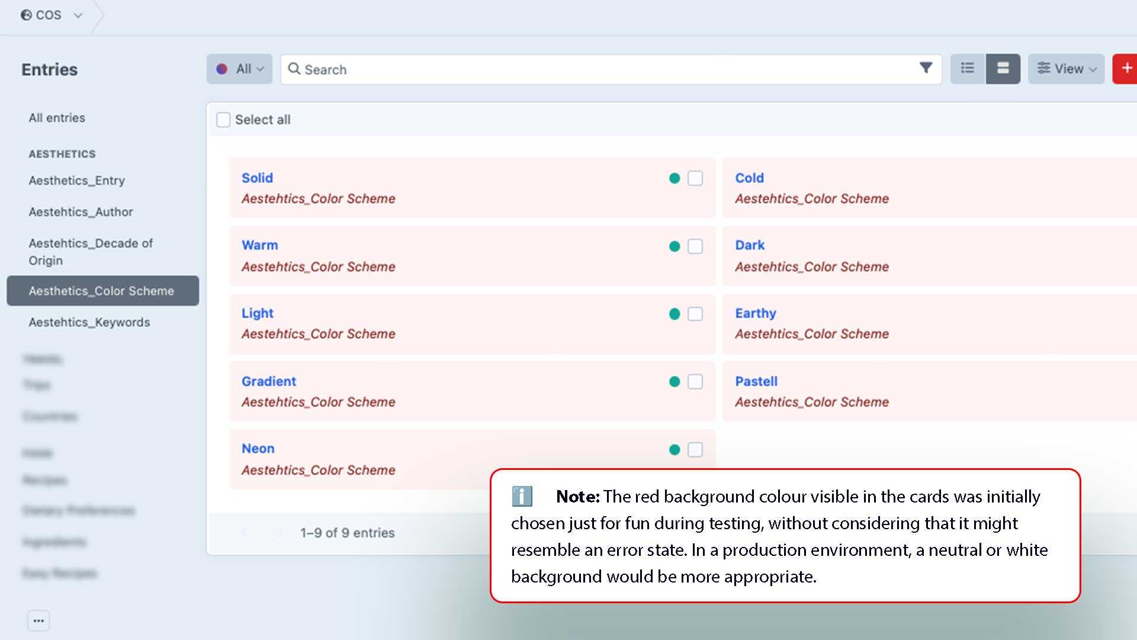Open the Warm entry
1137x640 pixels.
point(259,245)
